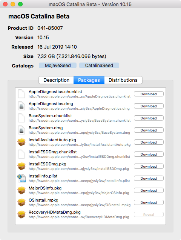Click the Version value 10.15

point(43,38)
